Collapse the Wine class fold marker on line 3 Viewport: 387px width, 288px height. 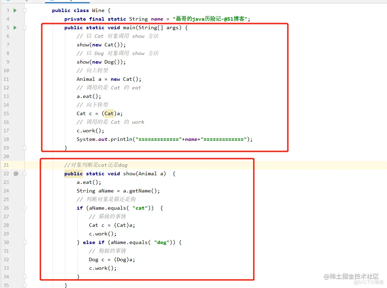[x=25, y=10]
